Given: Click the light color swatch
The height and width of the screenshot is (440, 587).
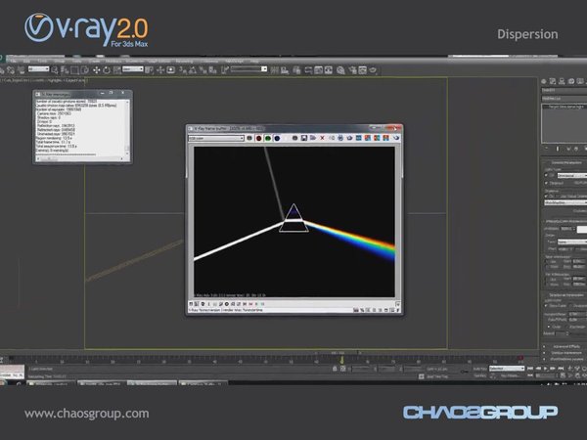Looking at the screenshot, I should pos(582,229).
